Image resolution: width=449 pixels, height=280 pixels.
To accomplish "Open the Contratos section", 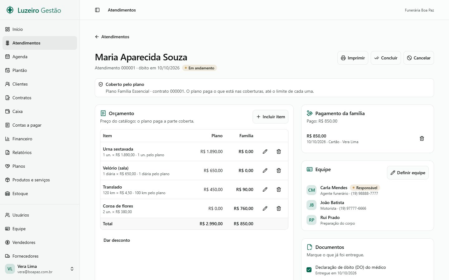I will [40, 98].
